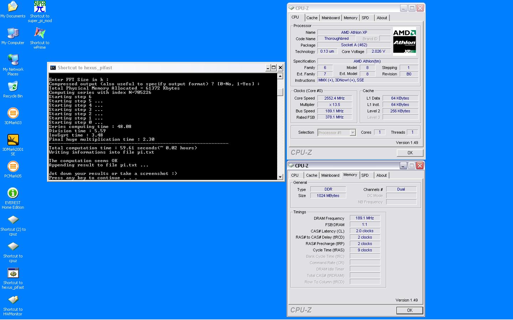Minimize the upper CPU-Z window
This screenshot has height=320, width=513.
pos(404,8)
